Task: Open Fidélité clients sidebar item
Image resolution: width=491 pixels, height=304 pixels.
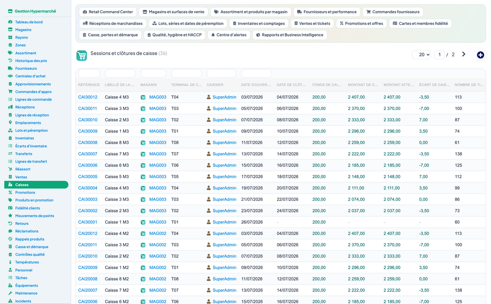Action: coord(27,208)
